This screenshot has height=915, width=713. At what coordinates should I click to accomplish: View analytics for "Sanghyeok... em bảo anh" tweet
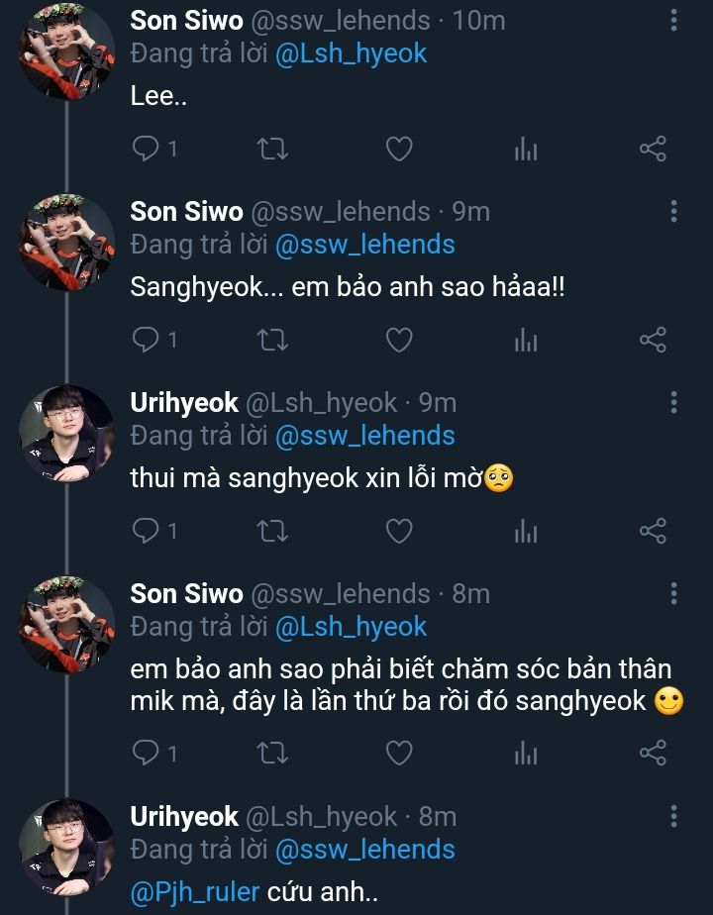526,341
